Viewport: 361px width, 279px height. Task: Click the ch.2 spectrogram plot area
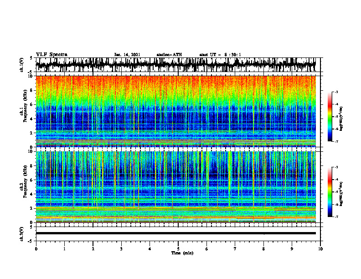176,187
